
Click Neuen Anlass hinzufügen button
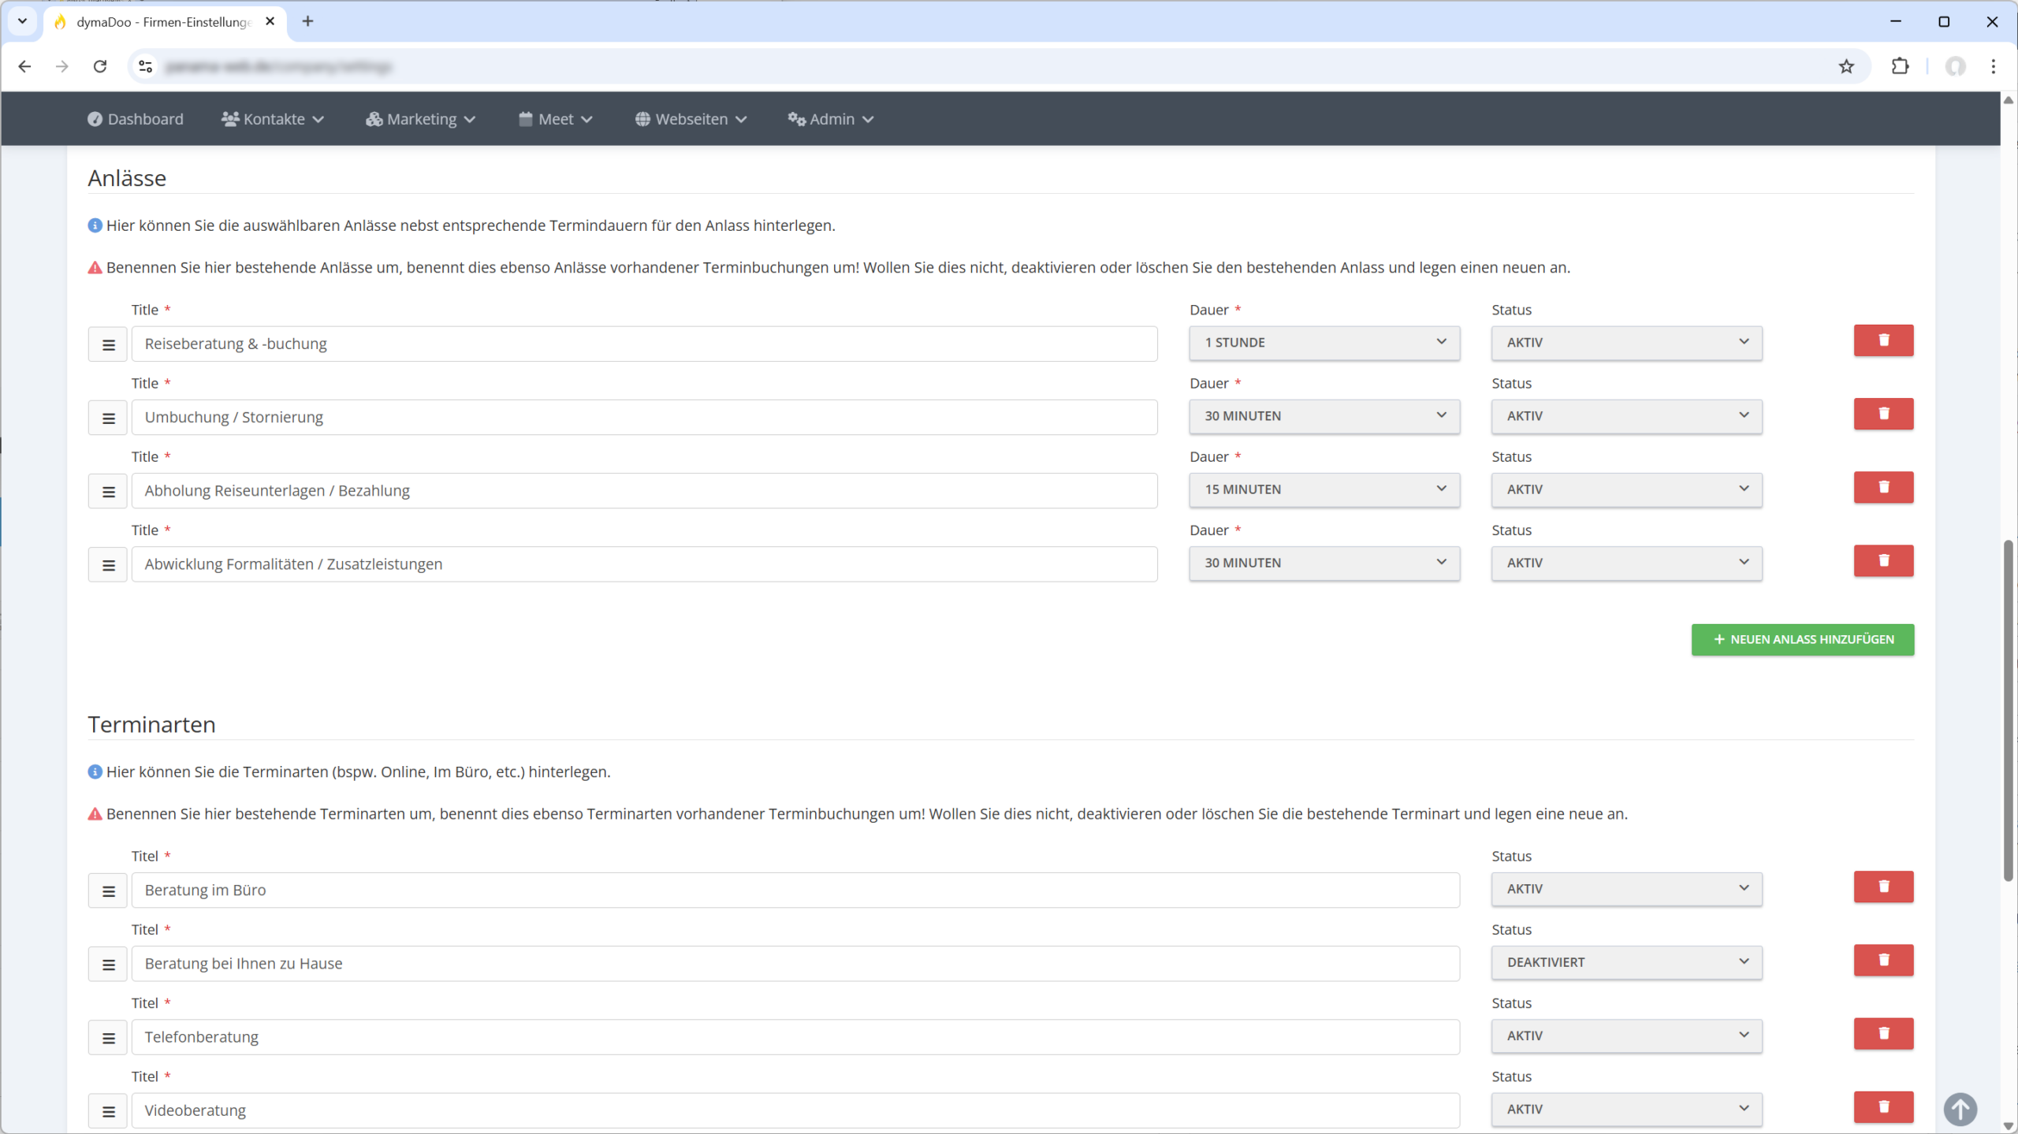(1802, 639)
